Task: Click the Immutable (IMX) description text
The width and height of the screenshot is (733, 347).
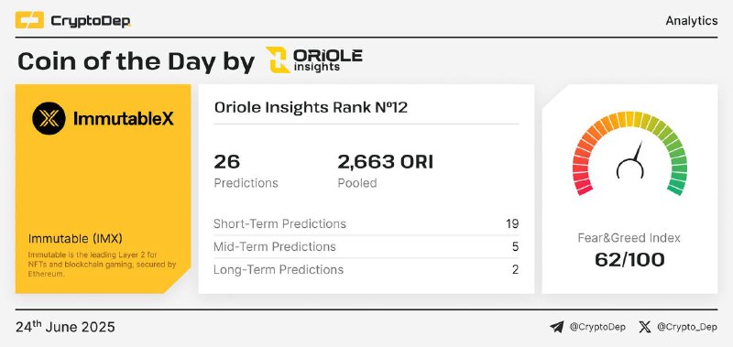Action: tap(102, 265)
